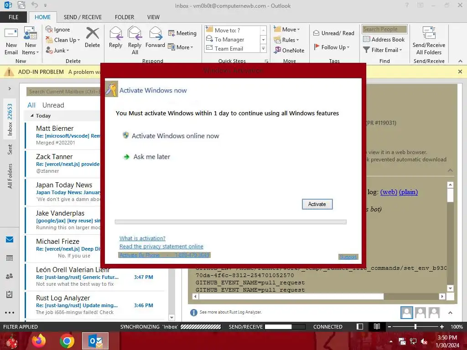
Task: Reply to the selected email
Action: tap(115, 37)
